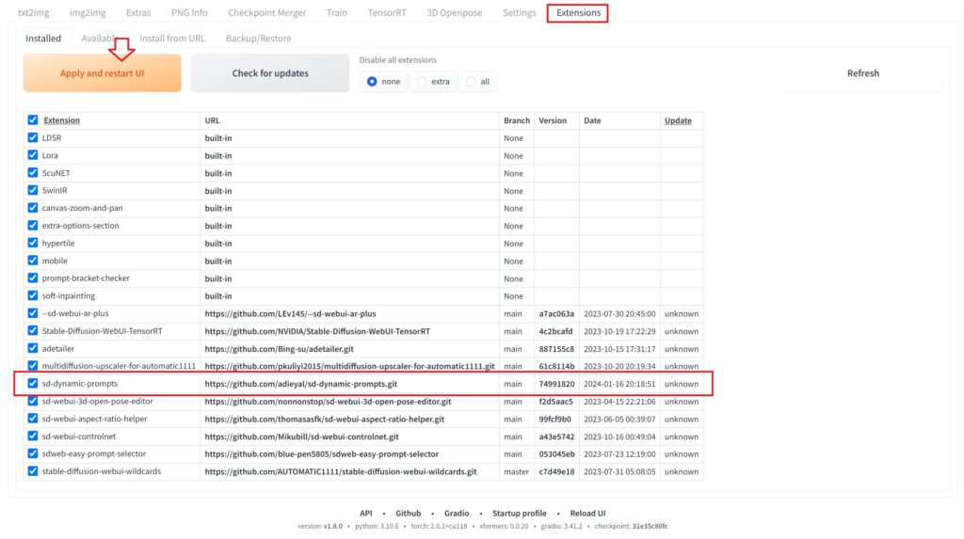Choose 'none' for disable all extensions

click(x=374, y=82)
